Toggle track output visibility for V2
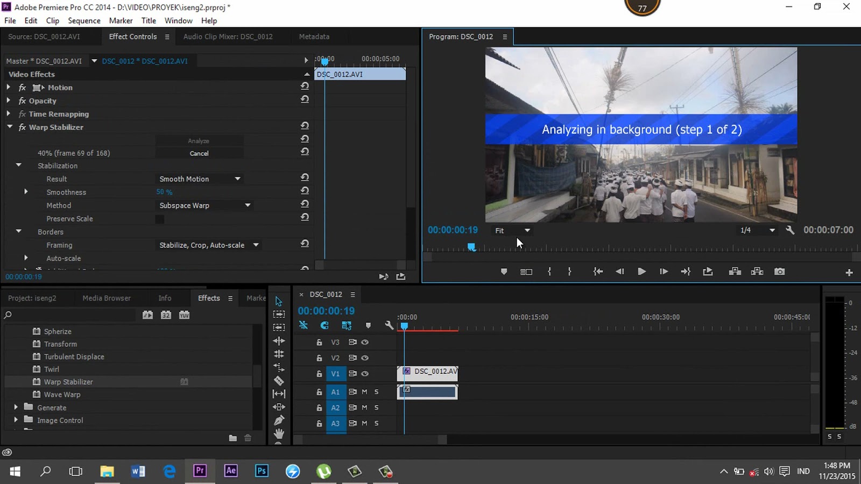 click(x=365, y=358)
